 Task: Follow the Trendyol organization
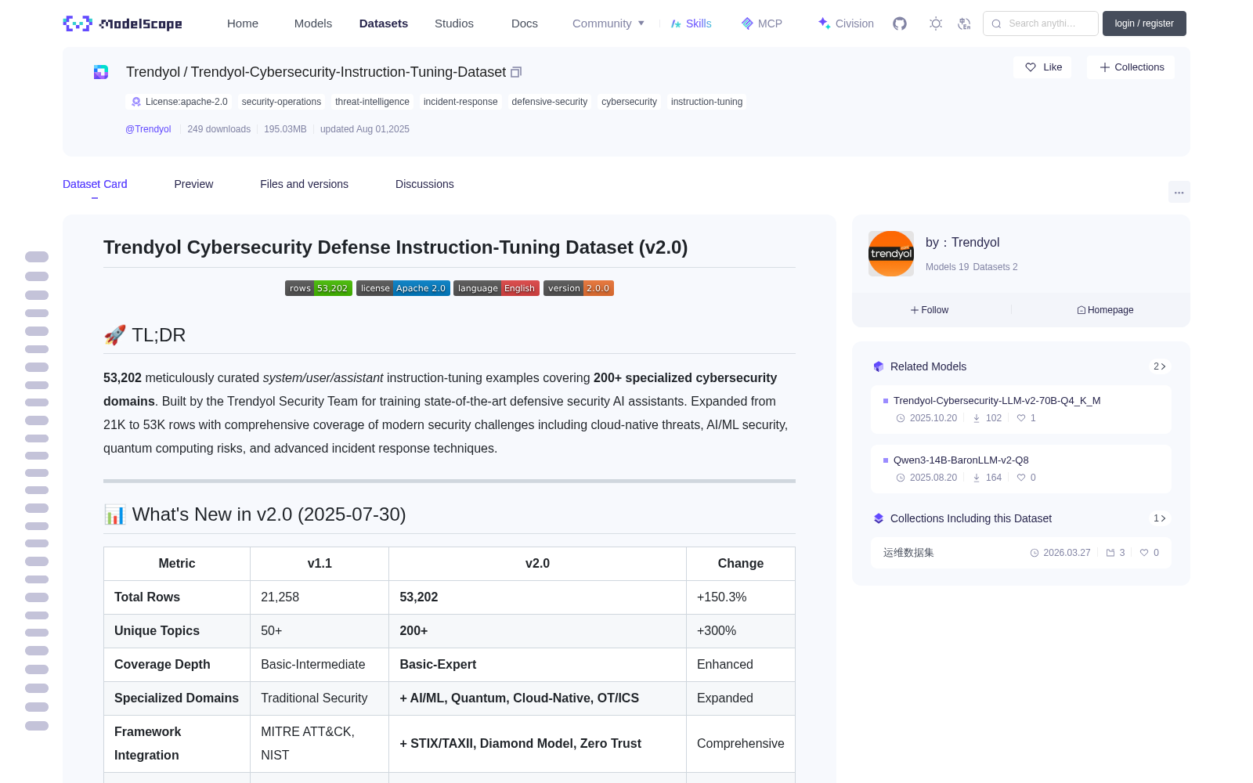click(930, 310)
